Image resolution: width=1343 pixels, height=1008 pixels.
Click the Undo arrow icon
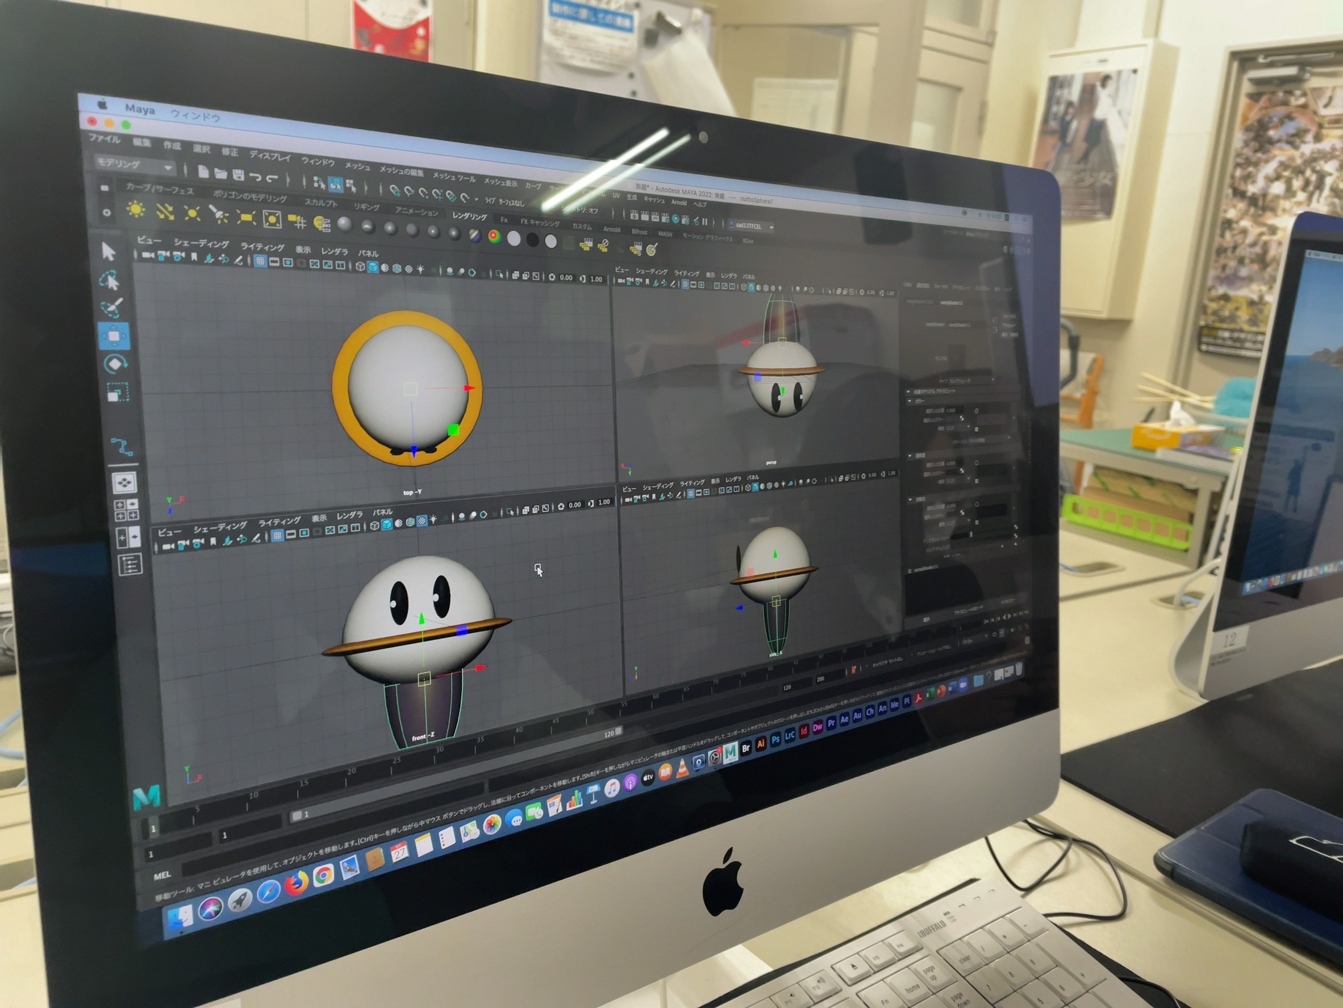(x=256, y=177)
